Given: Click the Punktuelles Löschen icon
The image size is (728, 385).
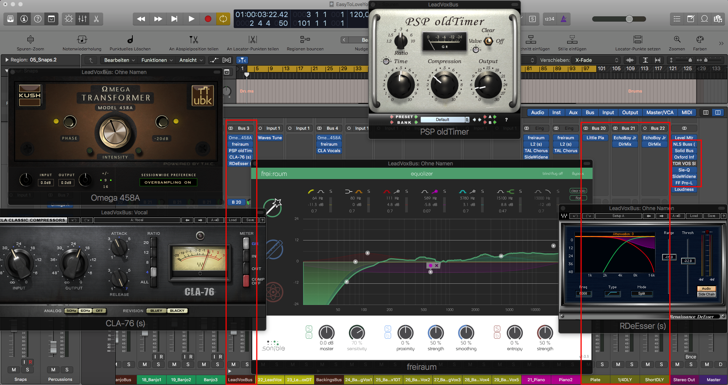Looking at the screenshot, I should pyautogui.click(x=130, y=39).
